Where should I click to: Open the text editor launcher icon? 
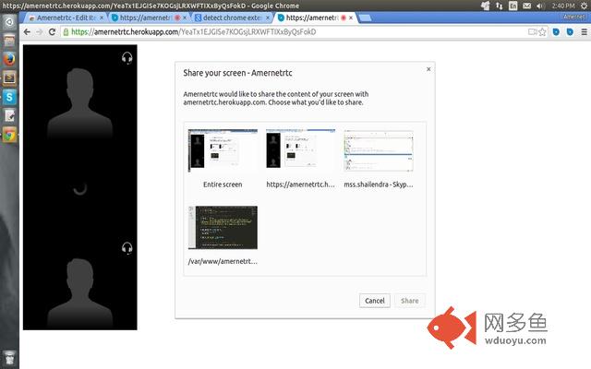coord(9,115)
